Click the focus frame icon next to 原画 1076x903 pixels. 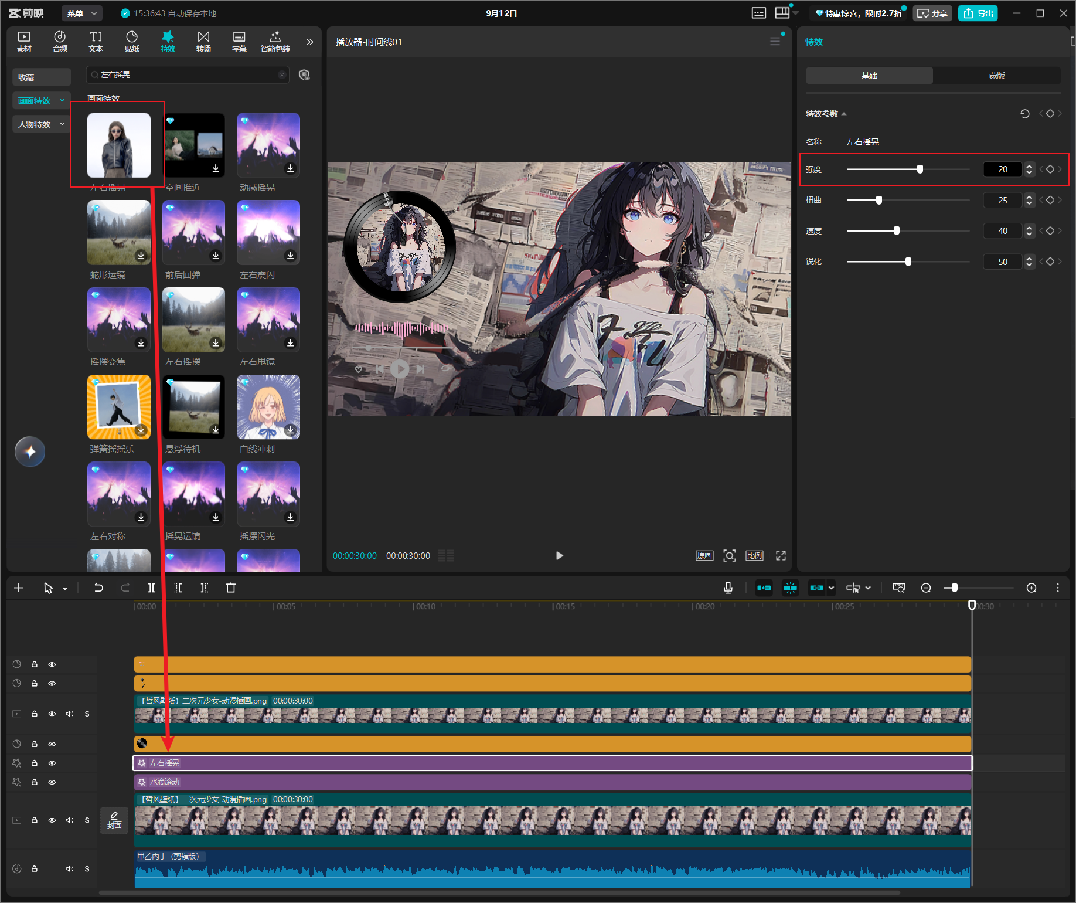[729, 555]
